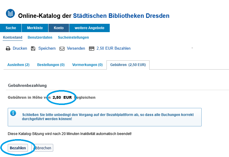Open Sucheinstellungen link
Viewport: 229px width, 157px height.
click(x=73, y=37)
